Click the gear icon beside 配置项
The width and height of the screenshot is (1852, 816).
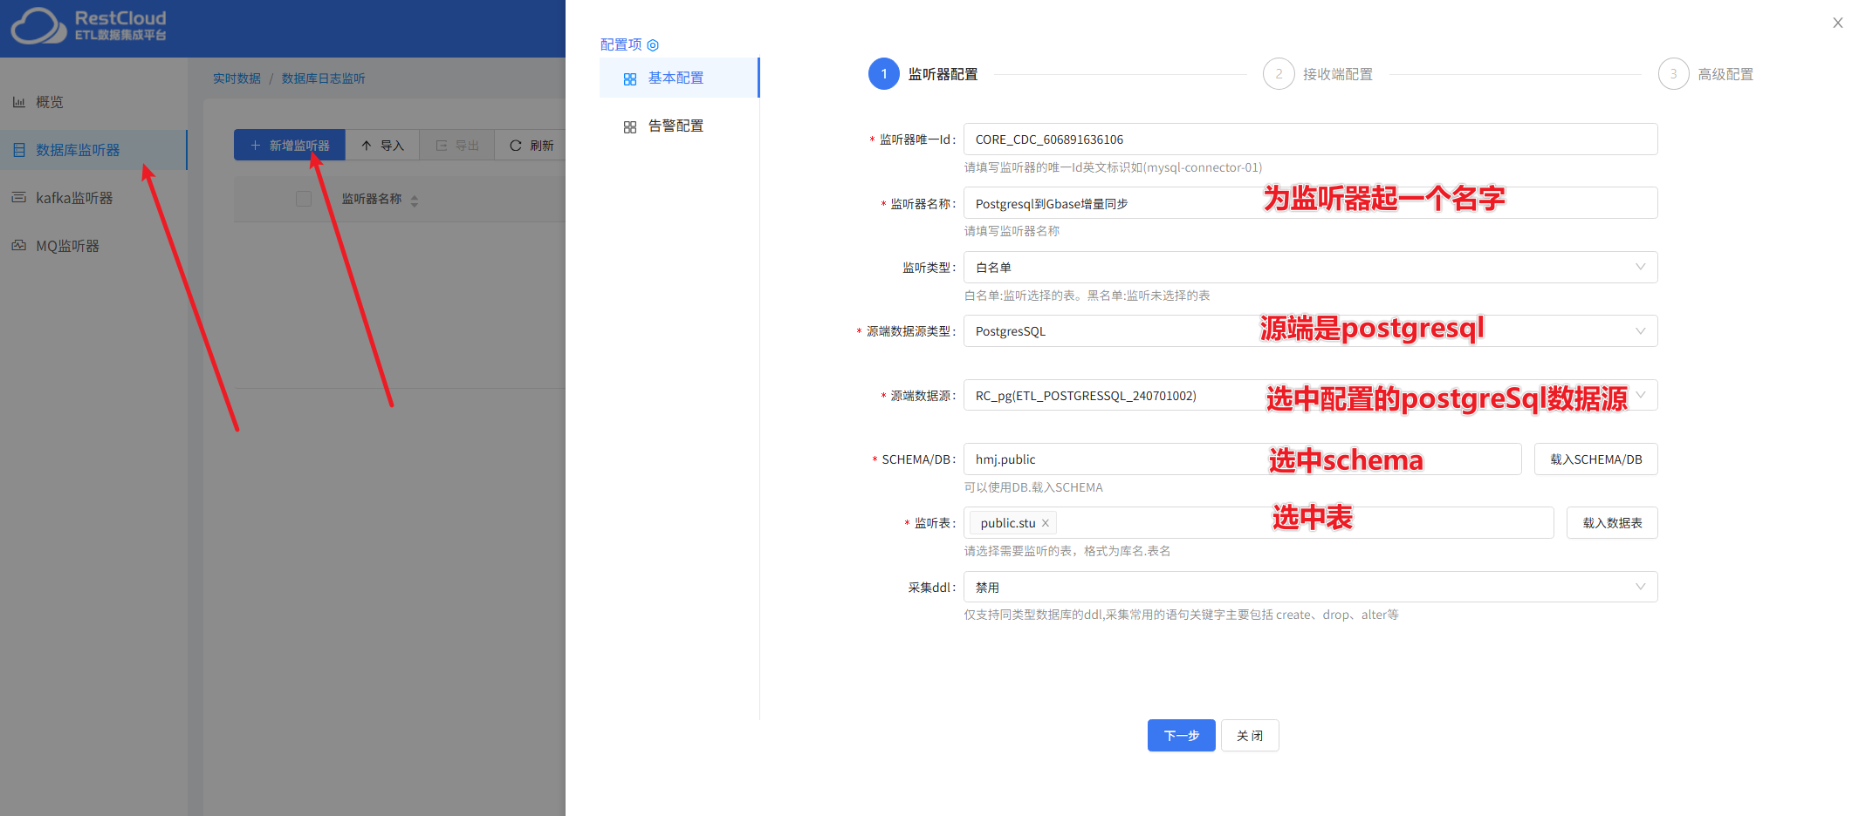coord(654,44)
